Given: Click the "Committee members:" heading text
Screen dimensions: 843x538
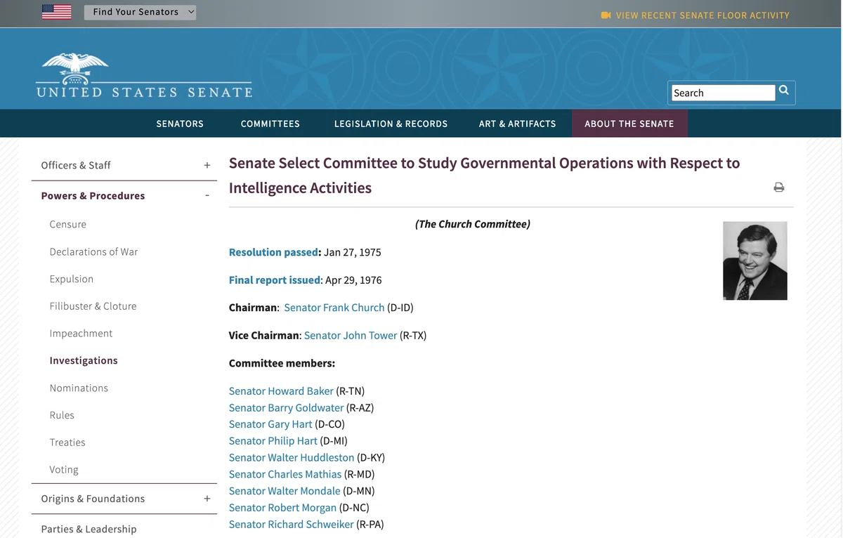Looking at the screenshot, I should (282, 363).
